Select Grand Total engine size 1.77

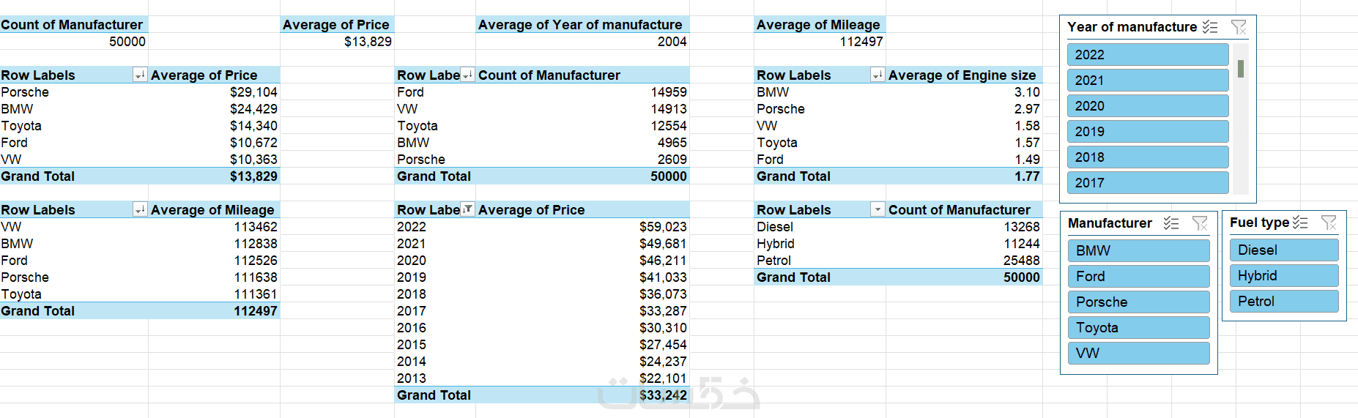click(964, 176)
